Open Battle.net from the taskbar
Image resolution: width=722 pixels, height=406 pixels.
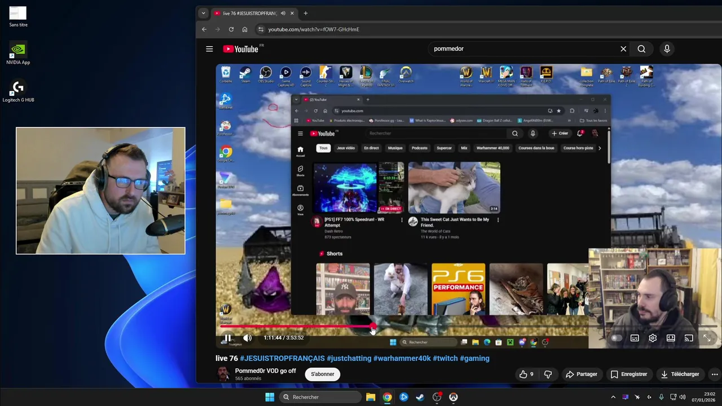[404, 397]
